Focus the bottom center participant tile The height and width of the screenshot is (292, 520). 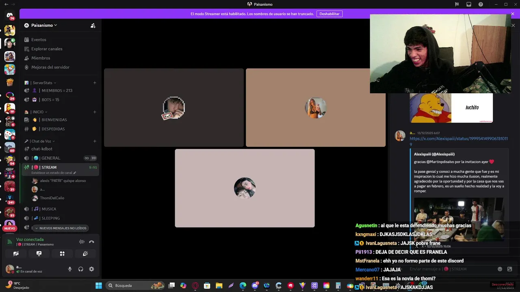pyautogui.click(x=245, y=188)
